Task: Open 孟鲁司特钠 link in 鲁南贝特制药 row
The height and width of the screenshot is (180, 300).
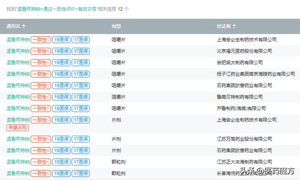Action: pyautogui.click(x=18, y=97)
